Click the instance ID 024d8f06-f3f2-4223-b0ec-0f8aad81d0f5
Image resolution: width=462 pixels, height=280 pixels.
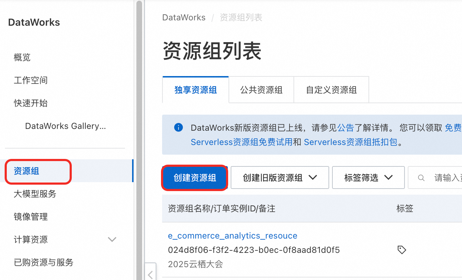point(254,250)
